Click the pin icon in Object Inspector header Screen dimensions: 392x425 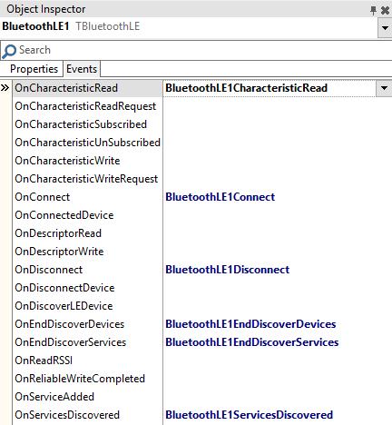coord(374,10)
